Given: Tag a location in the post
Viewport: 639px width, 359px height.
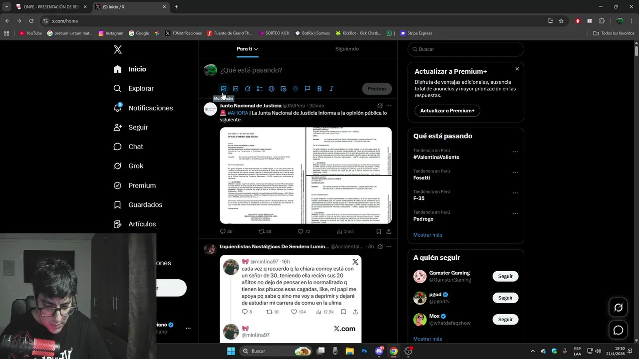Looking at the screenshot, I should coord(296,89).
